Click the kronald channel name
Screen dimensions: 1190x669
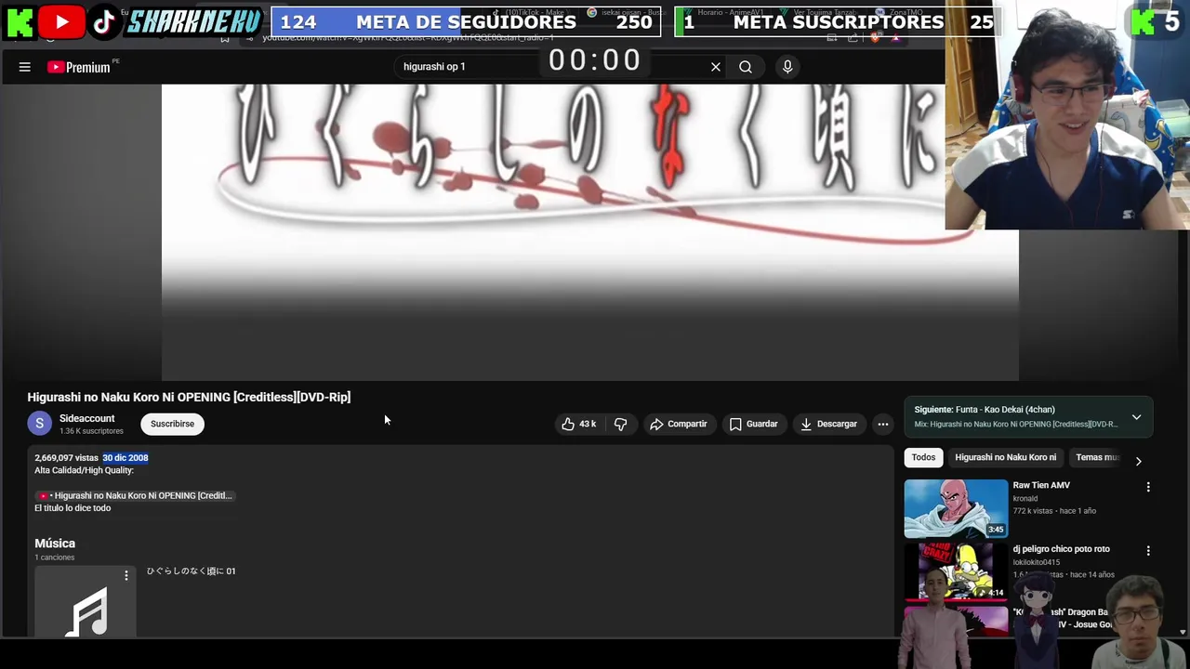coord(1025,499)
